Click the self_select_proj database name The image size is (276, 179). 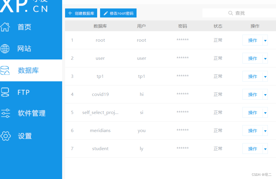(x=100, y=112)
